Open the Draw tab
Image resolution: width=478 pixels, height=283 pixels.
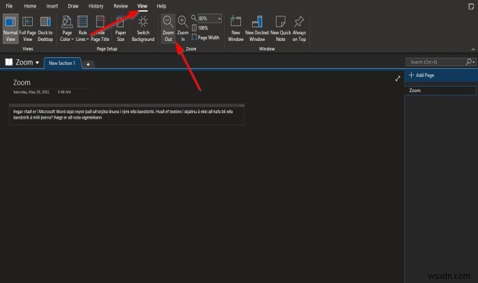click(x=73, y=5)
